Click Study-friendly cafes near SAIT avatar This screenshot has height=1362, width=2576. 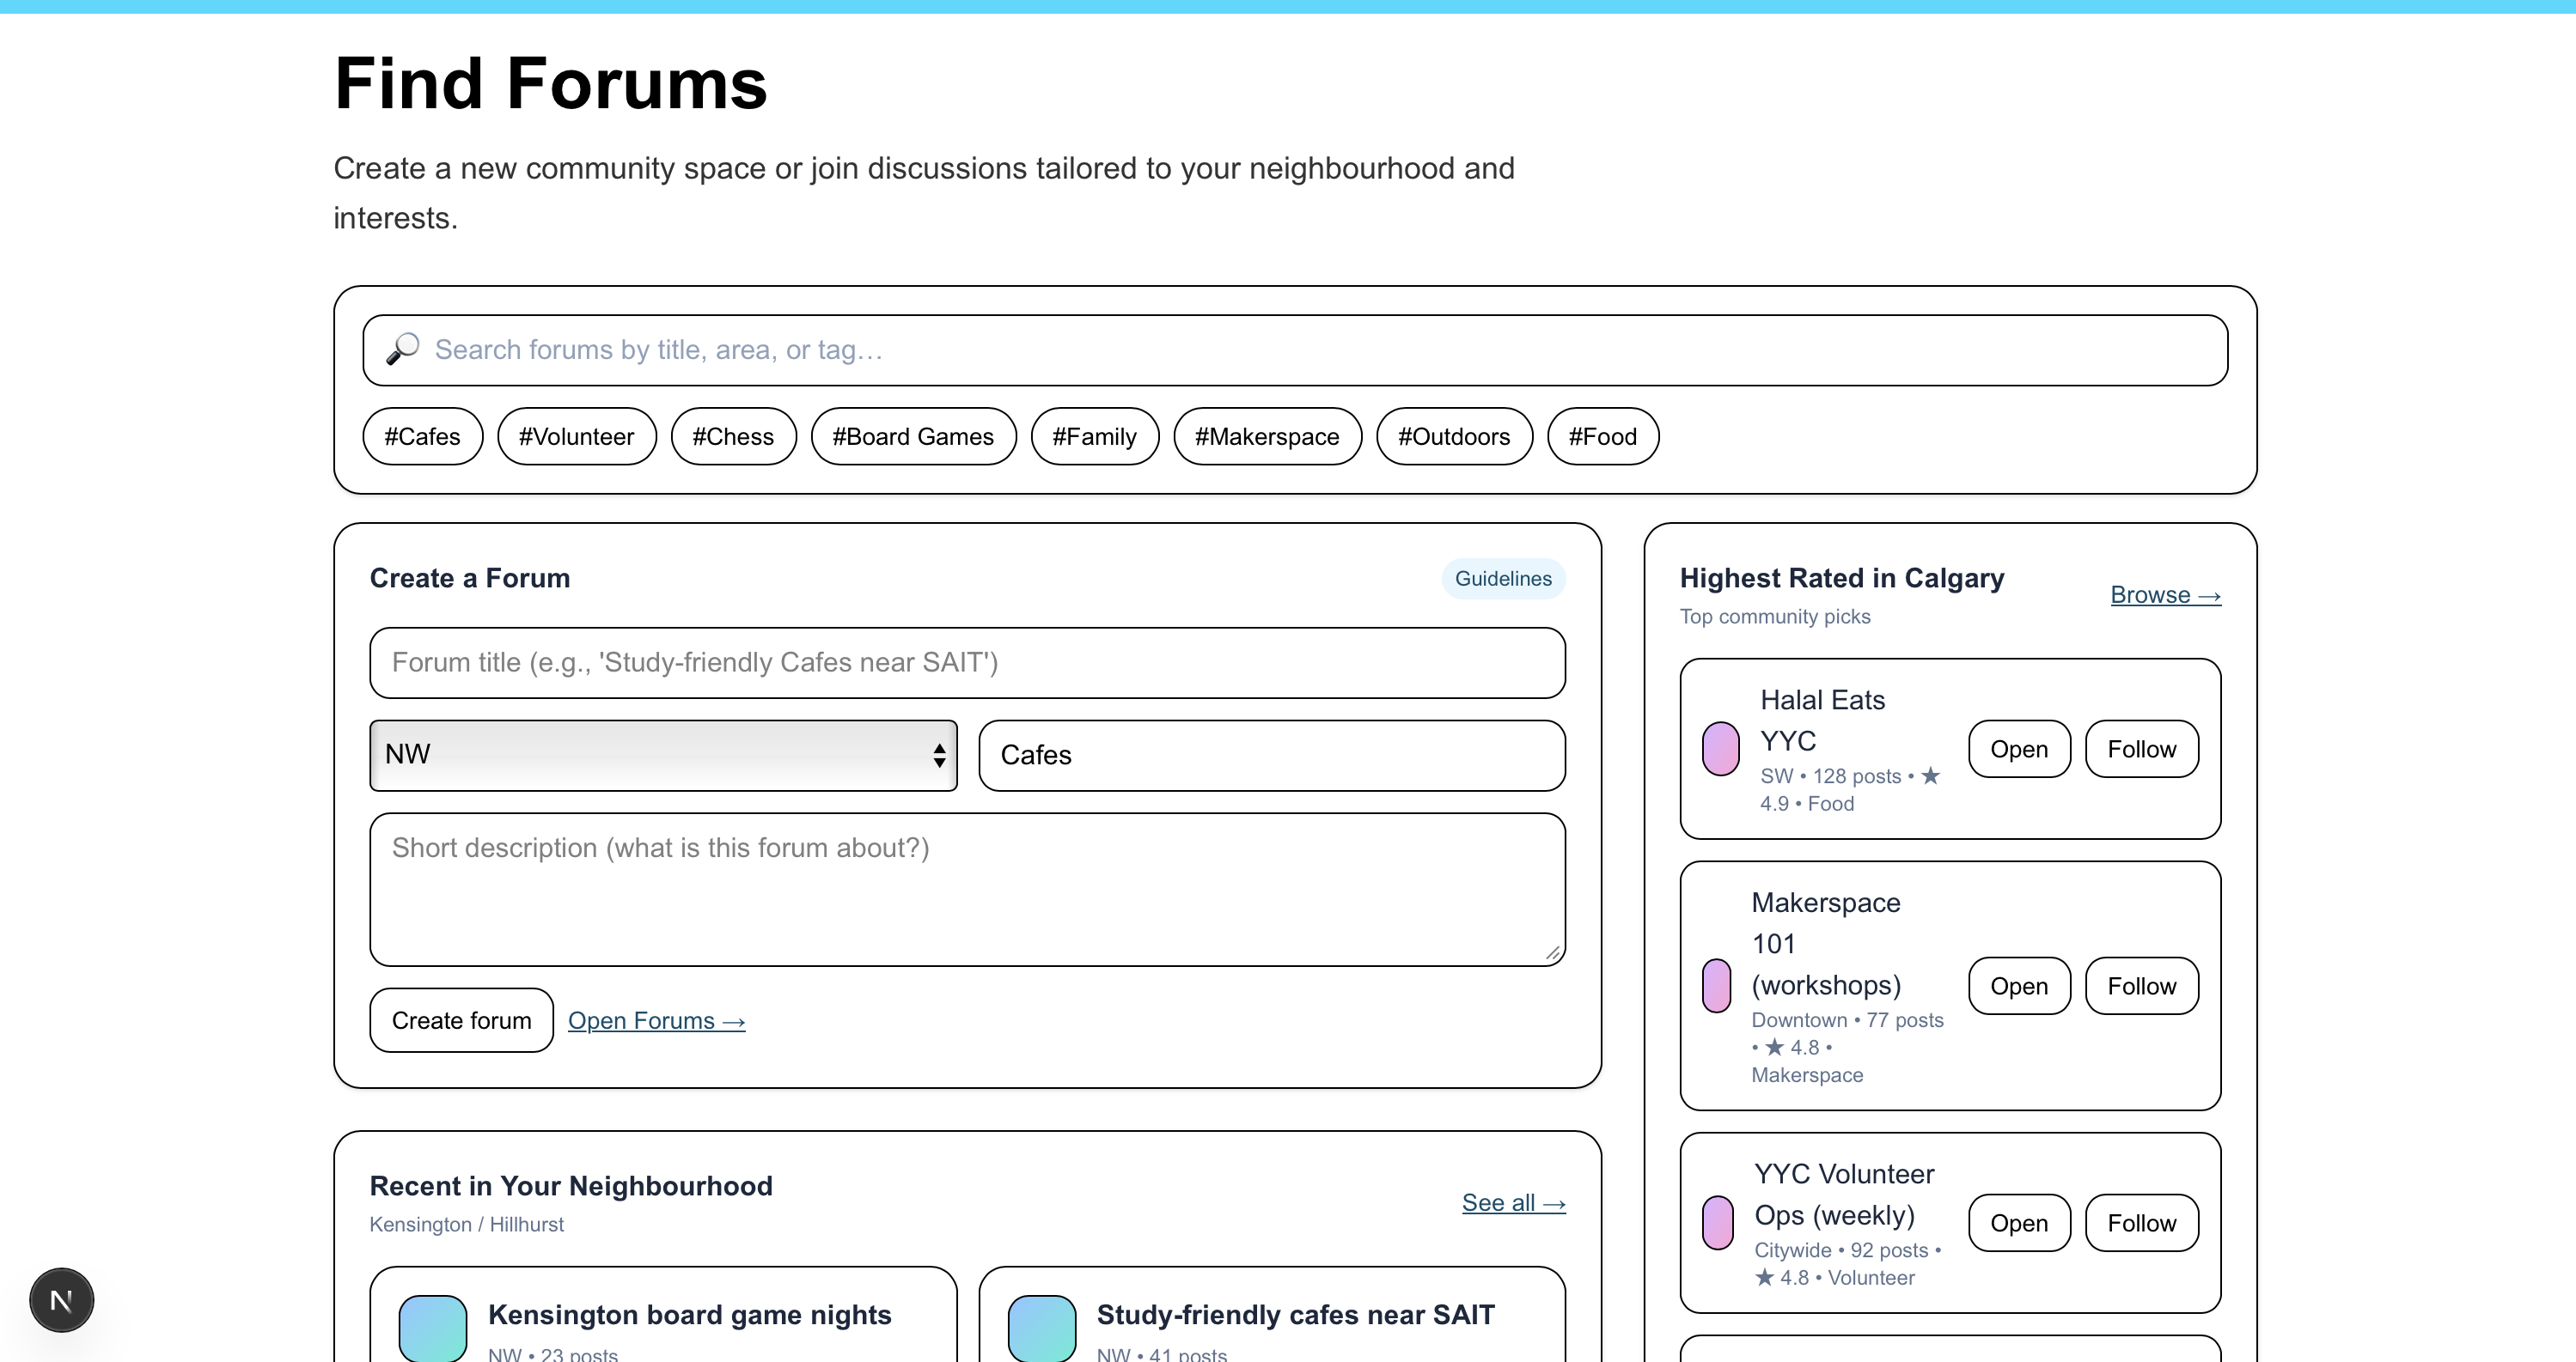point(1042,1328)
